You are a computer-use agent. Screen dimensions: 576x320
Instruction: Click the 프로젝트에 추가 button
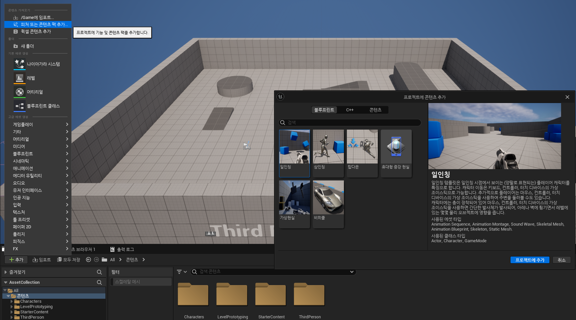[530, 260]
